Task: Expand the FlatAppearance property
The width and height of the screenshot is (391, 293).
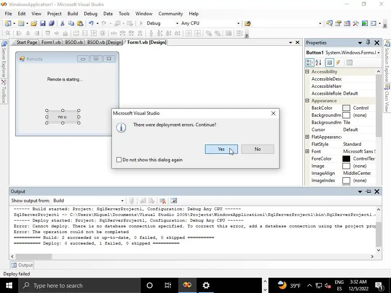Action: point(307,137)
